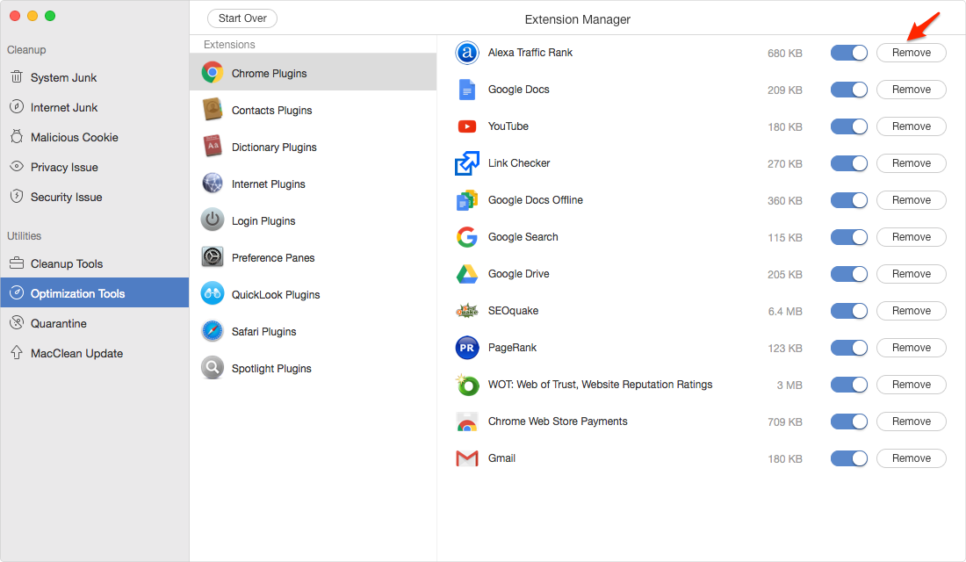The image size is (966, 562).
Task: Click the WOT Web of Trust icon
Action: pyautogui.click(x=467, y=385)
